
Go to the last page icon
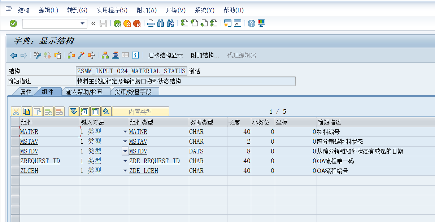[214, 23]
